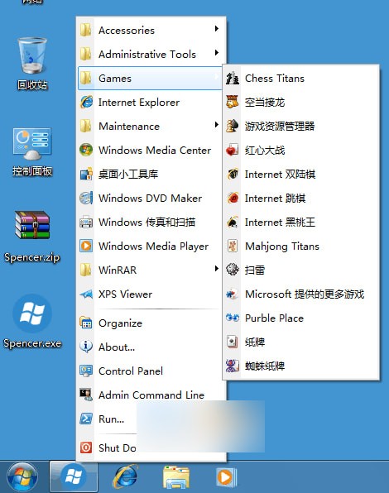Viewport: 389px width, 493px height.
Task: Select Admin Command Line entry
Action: coord(150,395)
